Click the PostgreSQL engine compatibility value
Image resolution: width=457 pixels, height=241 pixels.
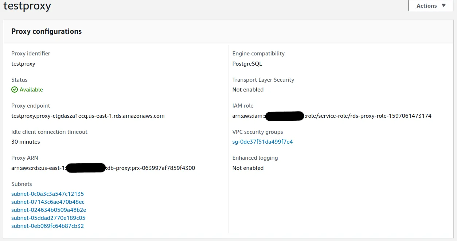pos(247,64)
